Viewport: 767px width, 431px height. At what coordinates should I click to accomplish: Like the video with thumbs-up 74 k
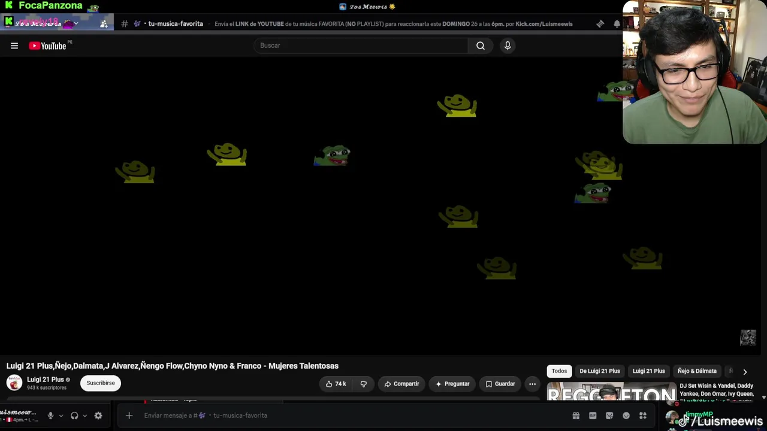click(x=336, y=384)
